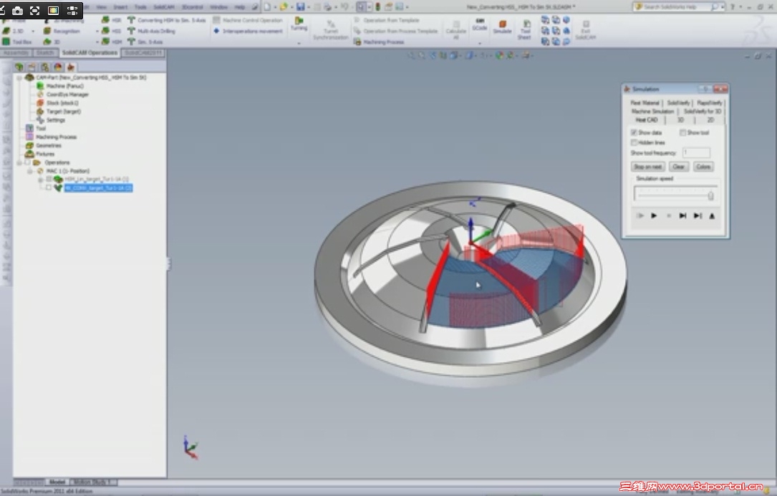Image resolution: width=777 pixels, height=496 pixels.
Task: Click the Save icon in top toolbar
Action: click(300, 7)
